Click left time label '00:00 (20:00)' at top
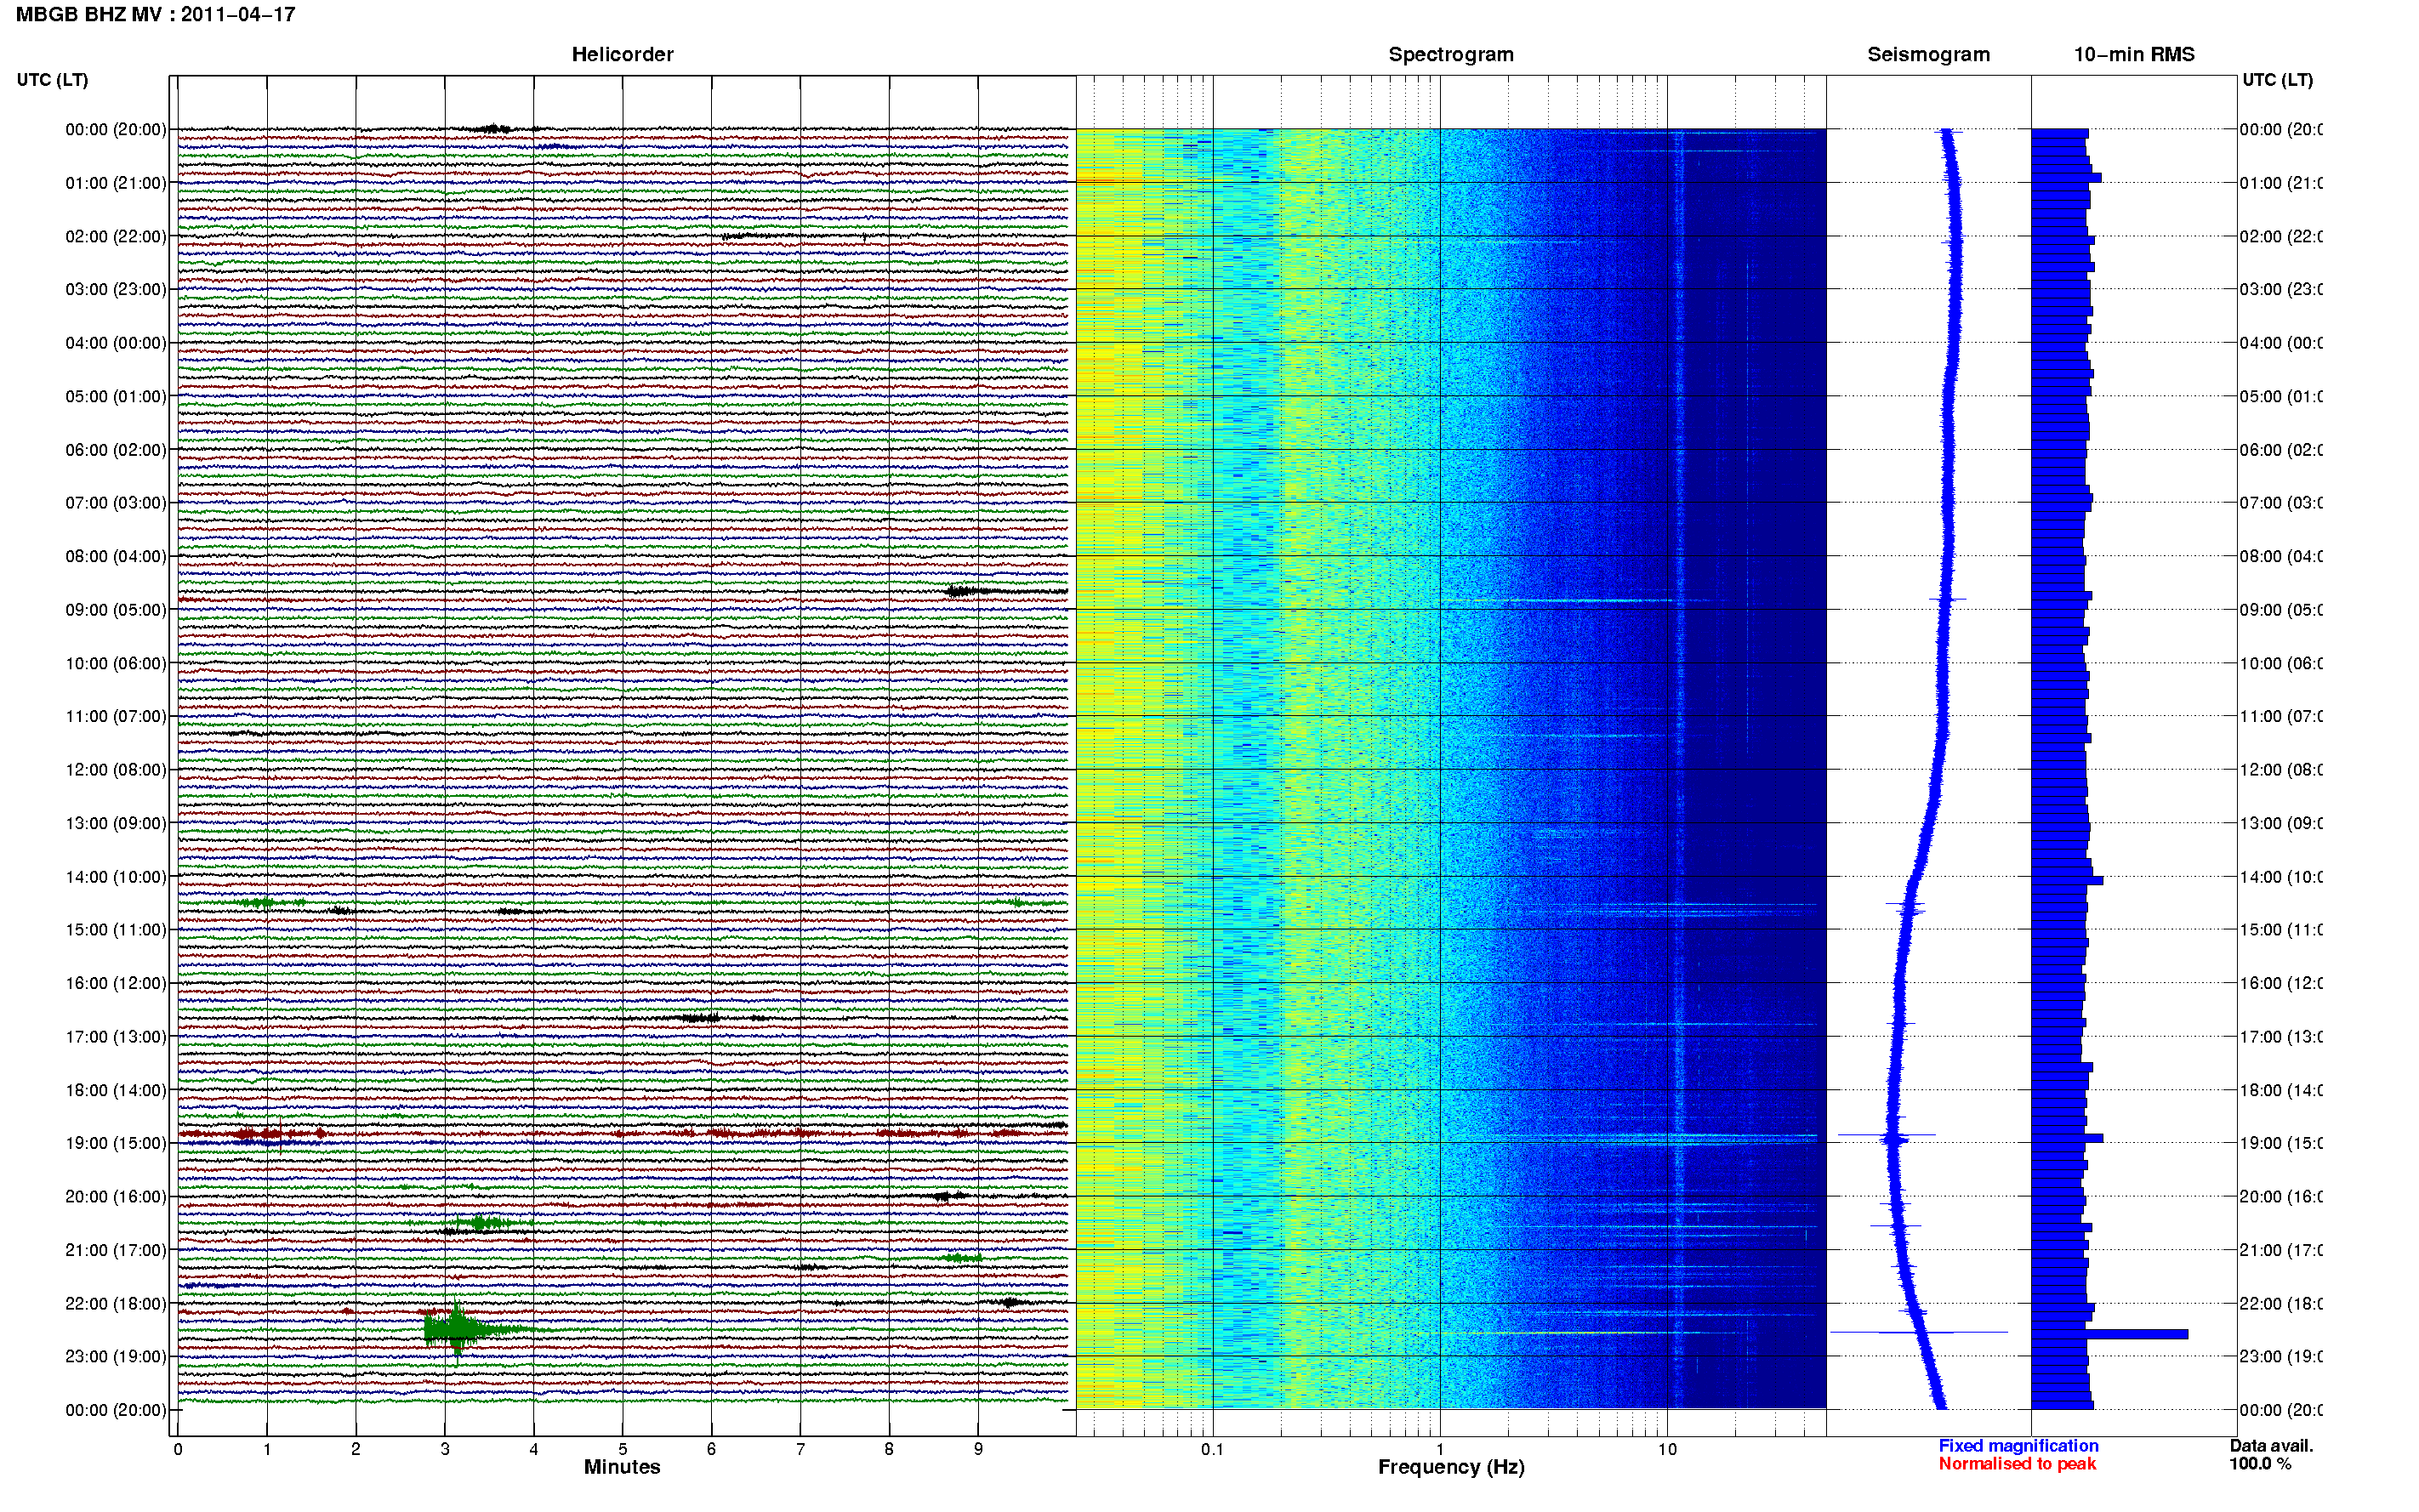Image resolution: width=2419 pixels, height=1512 pixels. pyautogui.click(x=116, y=129)
